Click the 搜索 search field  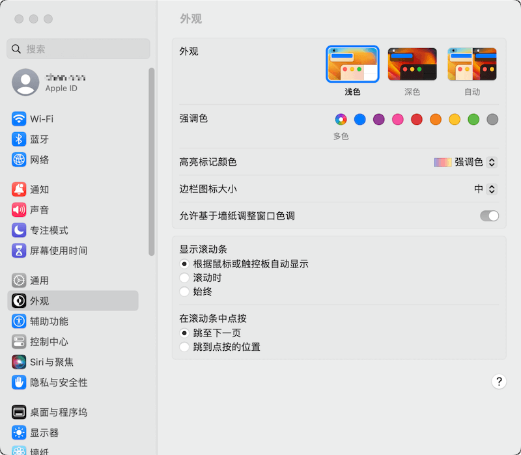[x=78, y=49]
